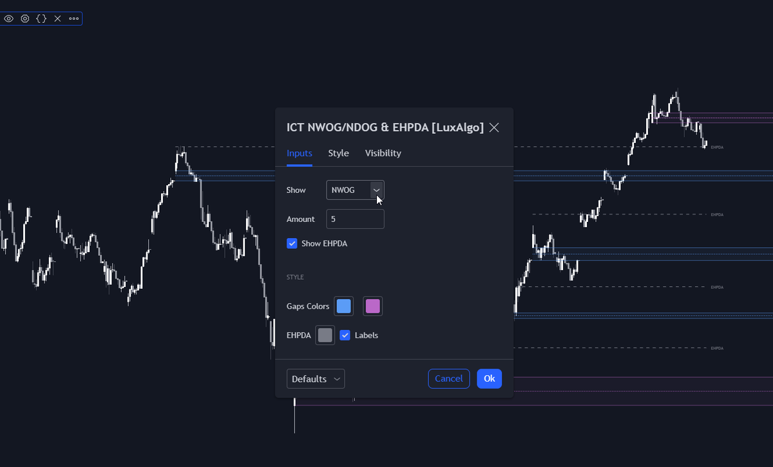Screen dimensions: 773x467
Task: Change the EHPDA color swatch
Action: (x=325, y=334)
